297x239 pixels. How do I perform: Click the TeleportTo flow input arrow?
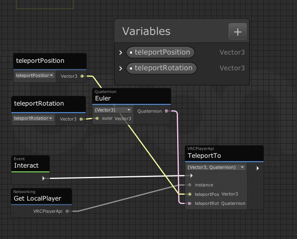191,176
